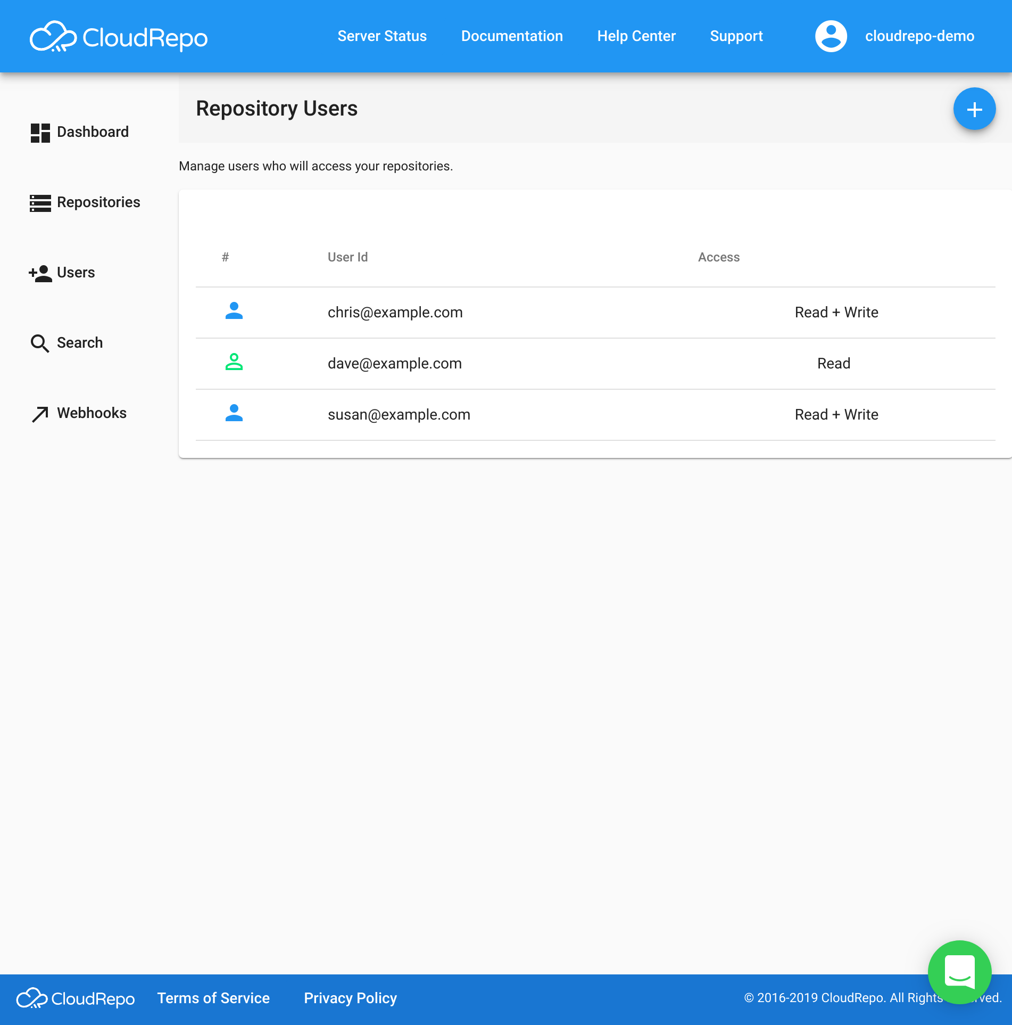Click the footer CloudRepo logo
The height and width of the screenshot is (1025, 1012).
click(76, 998)
